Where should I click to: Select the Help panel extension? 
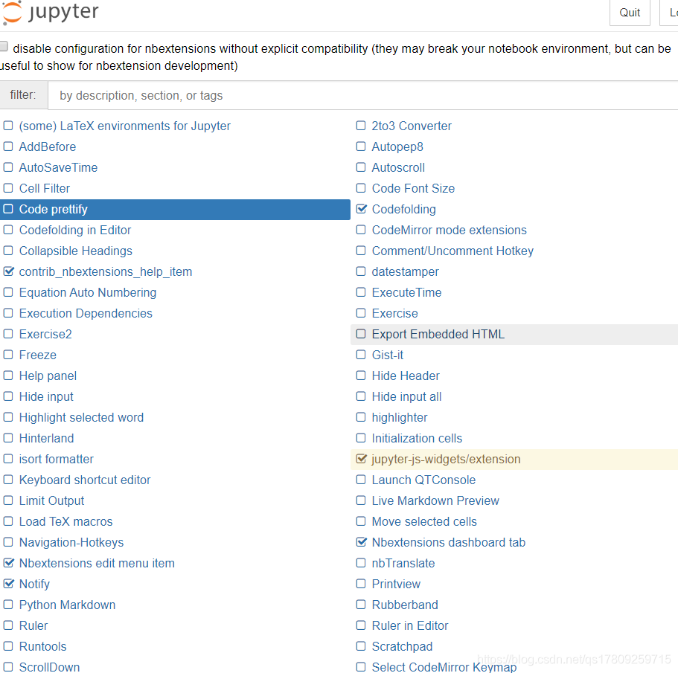(x=48, y=376)
